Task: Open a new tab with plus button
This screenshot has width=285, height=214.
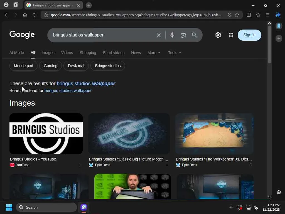Action: click(x=89, y=5)
